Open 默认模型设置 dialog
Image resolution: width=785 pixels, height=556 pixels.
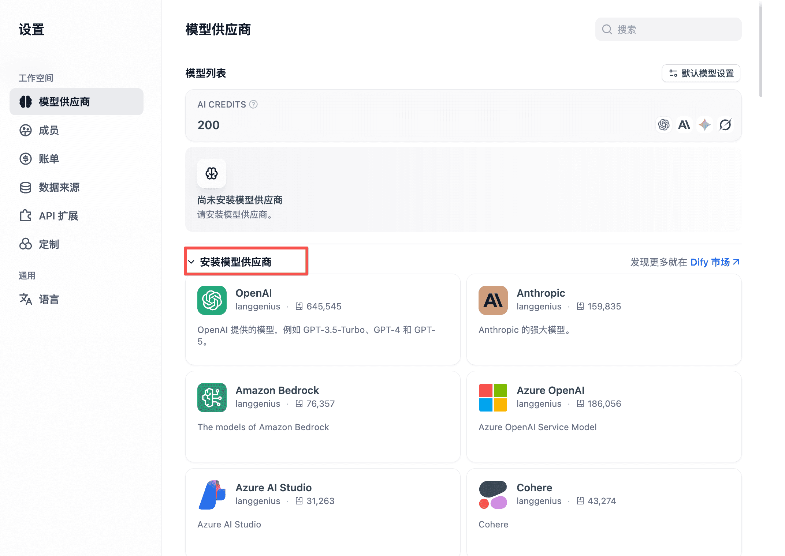coord(701,73)
